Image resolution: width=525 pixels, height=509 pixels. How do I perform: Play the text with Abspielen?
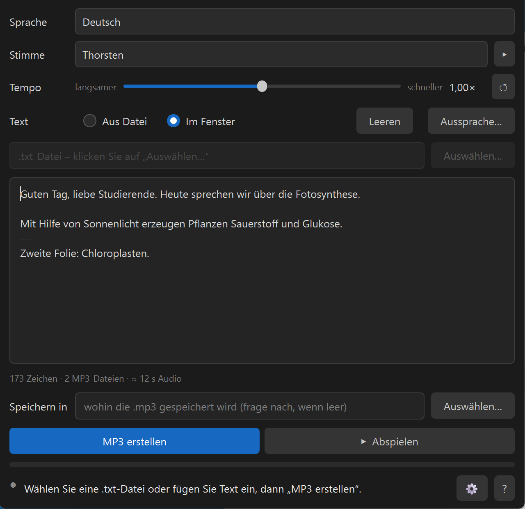[x=389, y=441]
